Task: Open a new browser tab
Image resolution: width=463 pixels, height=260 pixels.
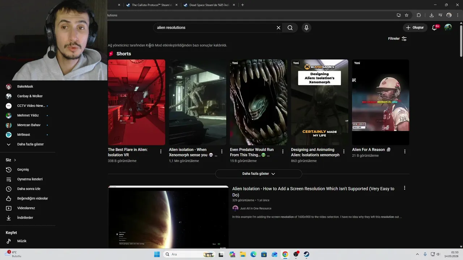Action: pyautogui.click(x=242, y=5)
